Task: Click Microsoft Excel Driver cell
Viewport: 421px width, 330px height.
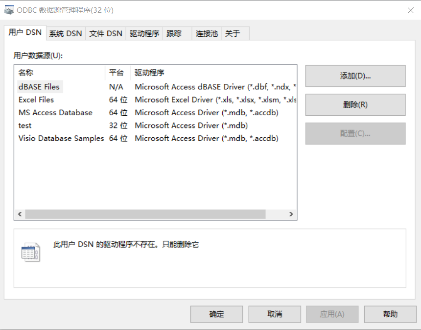Action: (215, 100)
